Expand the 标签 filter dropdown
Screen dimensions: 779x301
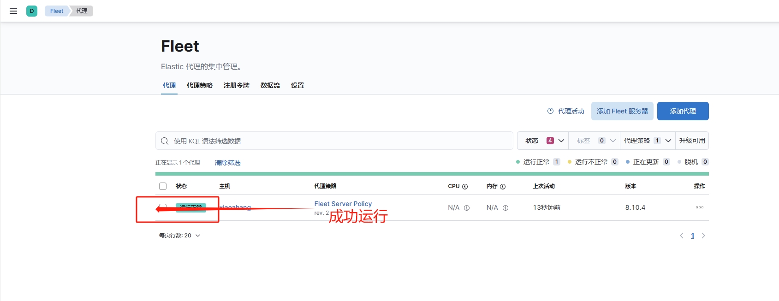(595, 141)
